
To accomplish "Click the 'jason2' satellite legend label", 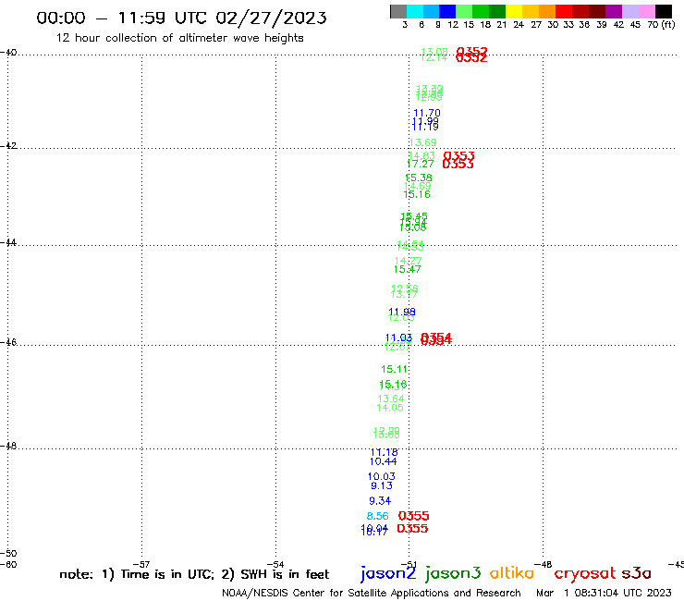I will (x=388, y=573).
